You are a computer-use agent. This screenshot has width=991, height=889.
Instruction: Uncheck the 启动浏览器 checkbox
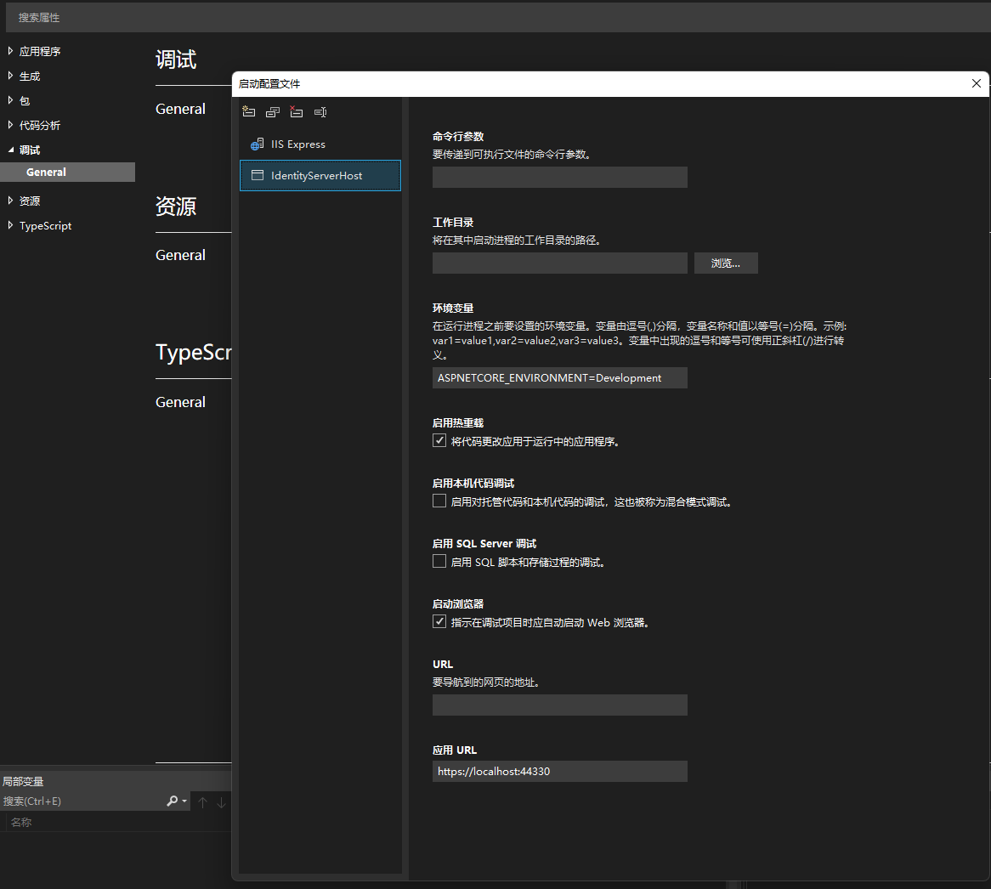[x=439, y=621]
